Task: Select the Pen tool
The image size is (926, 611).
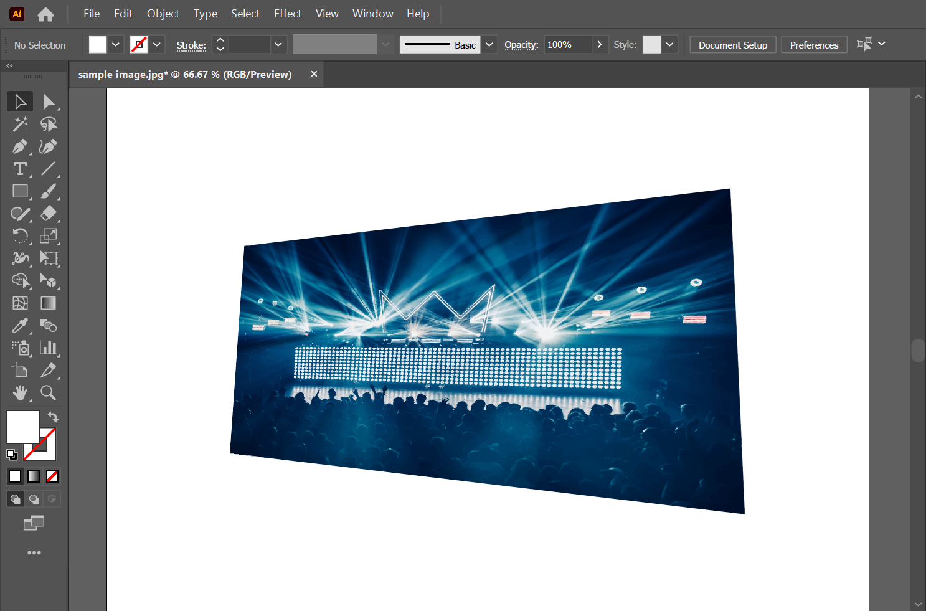Action: (19, 146)
